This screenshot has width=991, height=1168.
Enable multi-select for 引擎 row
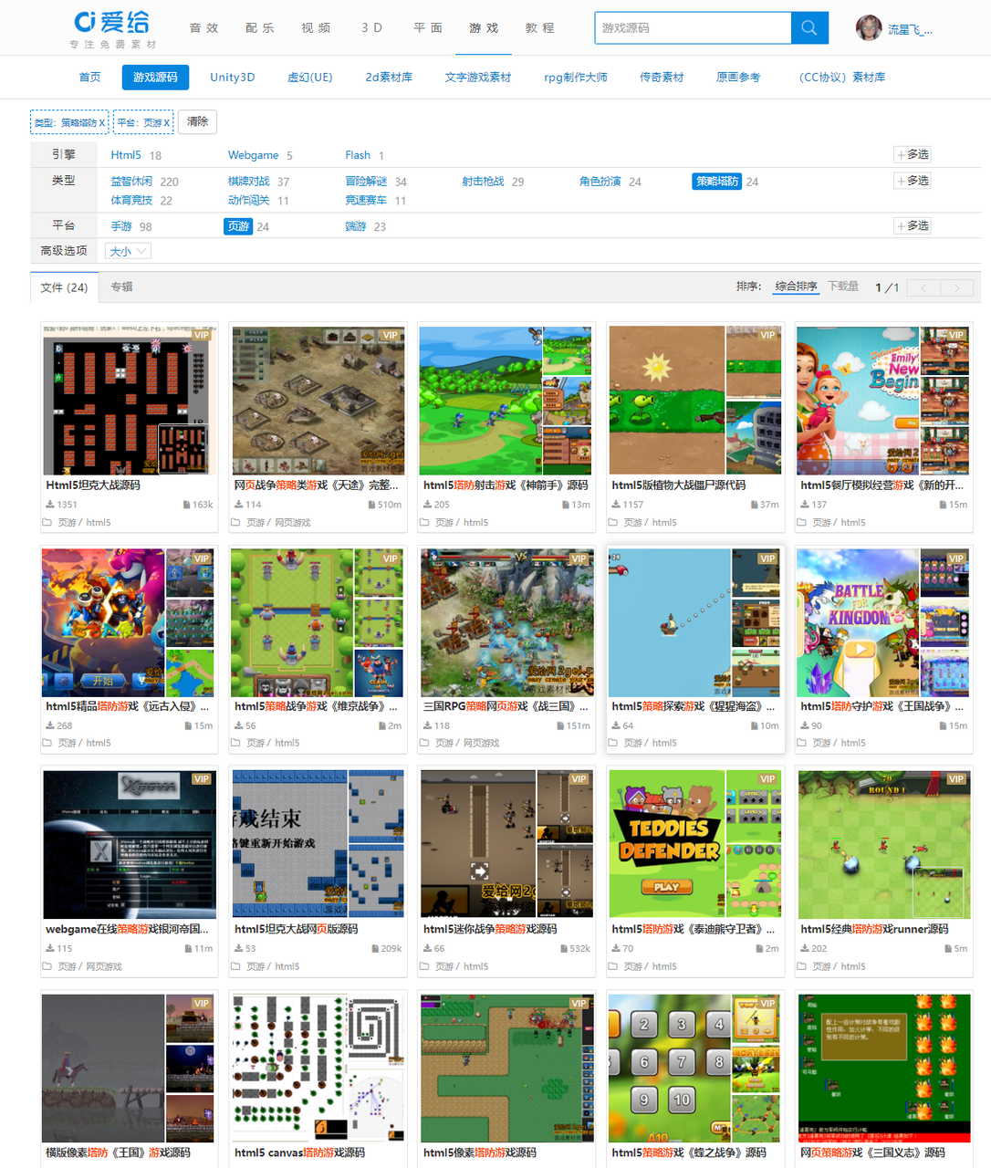click(913, 154)
